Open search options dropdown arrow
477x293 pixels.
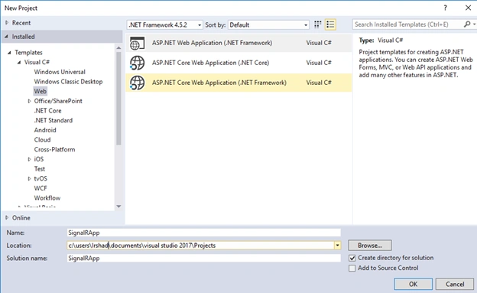[x=474, y=24]
